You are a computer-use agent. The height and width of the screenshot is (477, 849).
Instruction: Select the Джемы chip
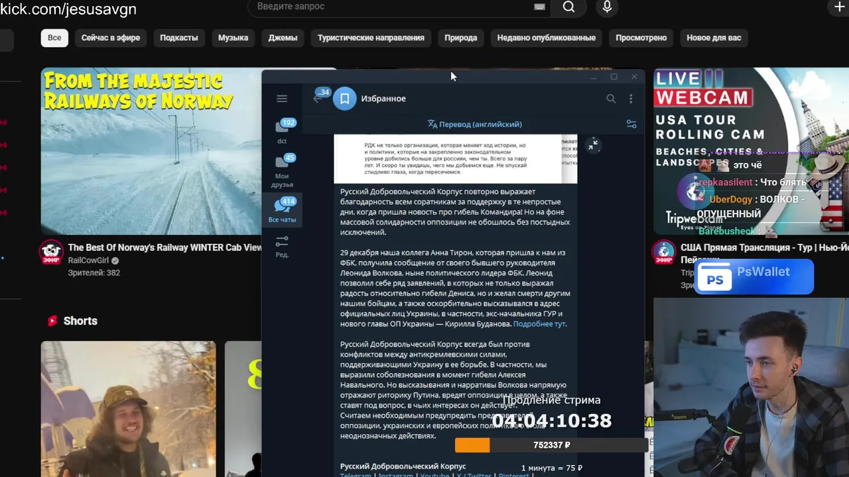click(x=283, y=38)
